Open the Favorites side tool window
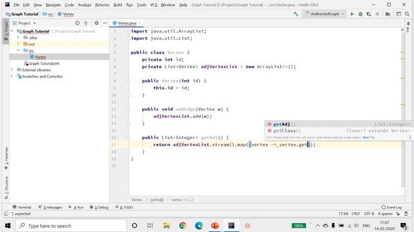 tap(6, 159)
